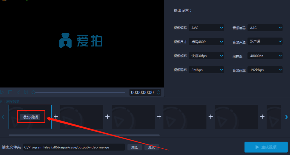Click the stop playback square icon
290x155 pixels.
(10, 92)
